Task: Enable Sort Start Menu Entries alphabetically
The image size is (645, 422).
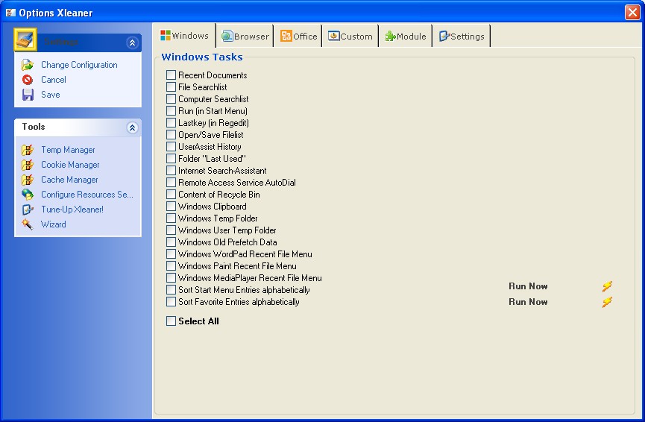Action: click(171, 289)
